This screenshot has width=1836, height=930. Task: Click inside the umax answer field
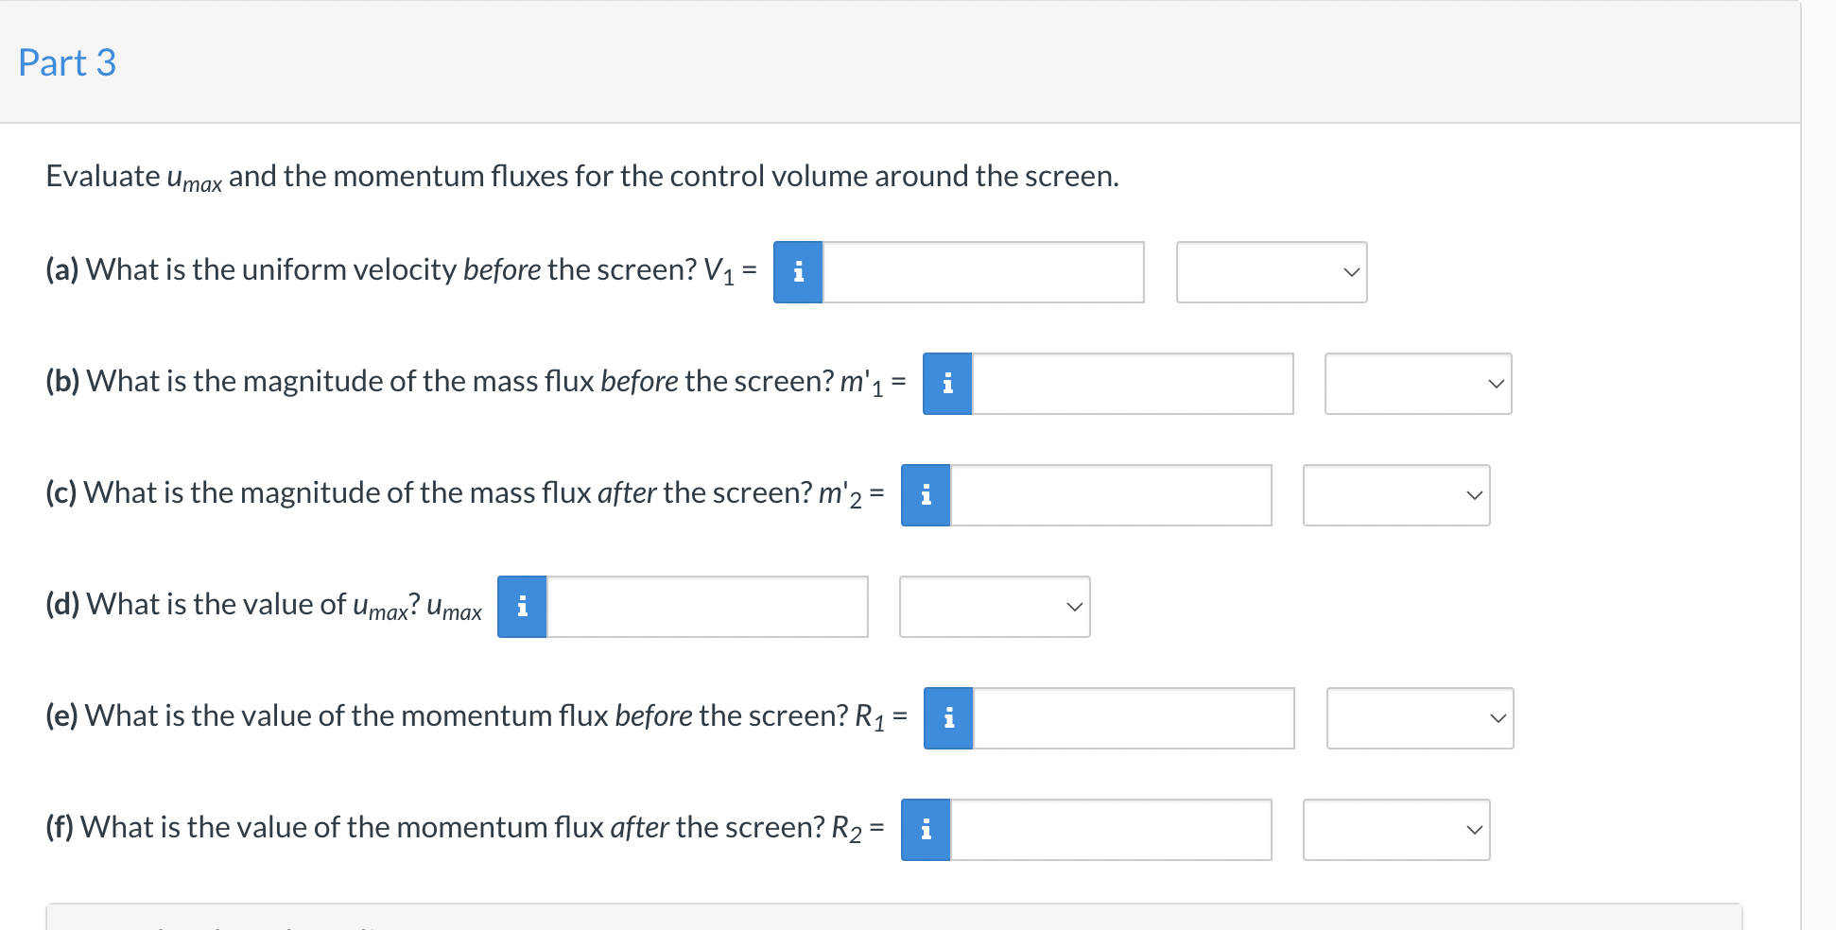(707, 606)
